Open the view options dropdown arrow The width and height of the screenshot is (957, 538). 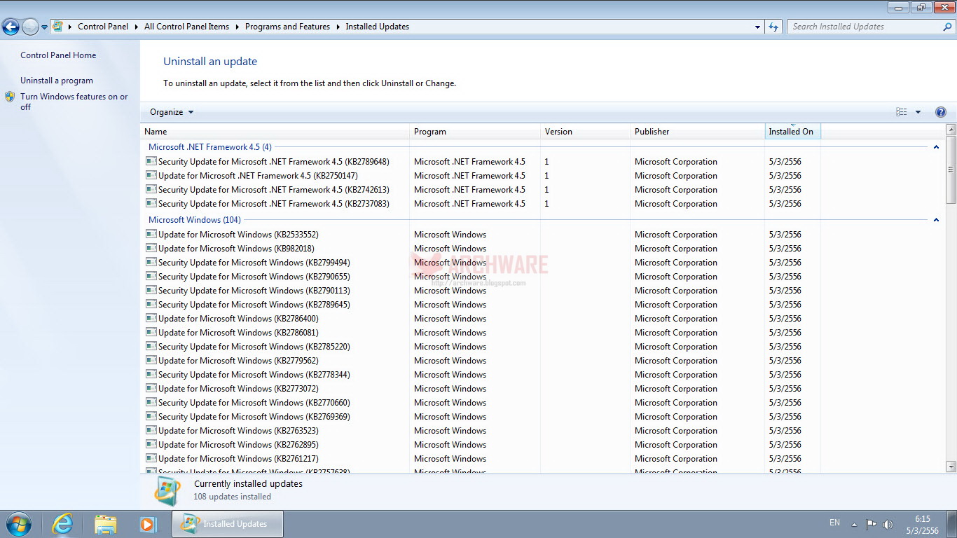tap(918, 112)
